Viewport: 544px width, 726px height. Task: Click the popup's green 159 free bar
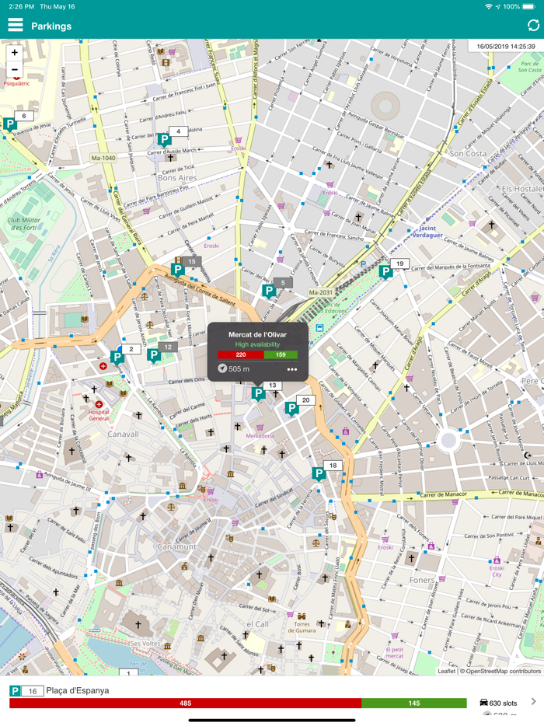281,354
